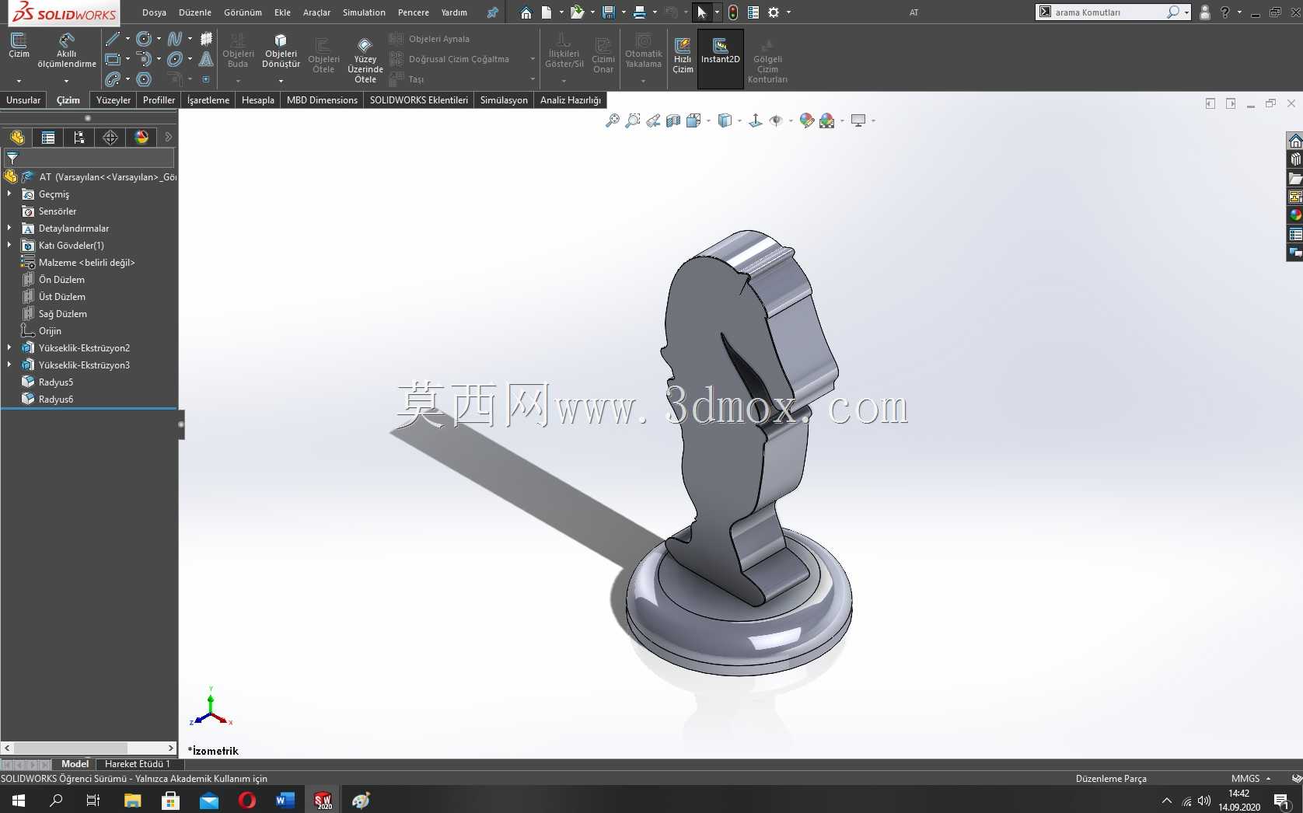Open the ConfigurationManager tab icon
The width and height of the screenshot is (1303, 813).
click(79, 138)
